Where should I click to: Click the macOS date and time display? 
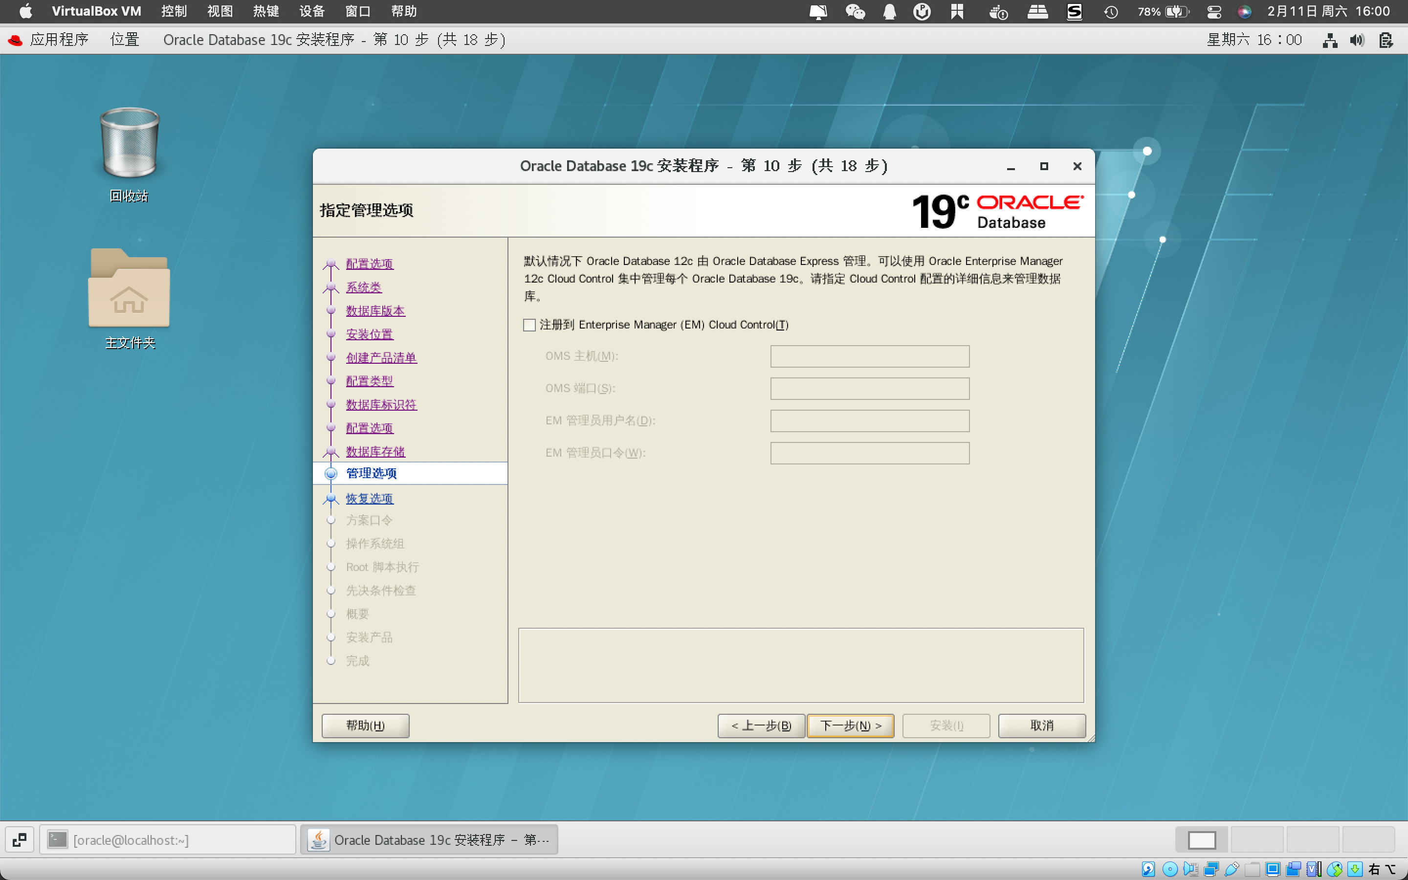point(1328,11)
